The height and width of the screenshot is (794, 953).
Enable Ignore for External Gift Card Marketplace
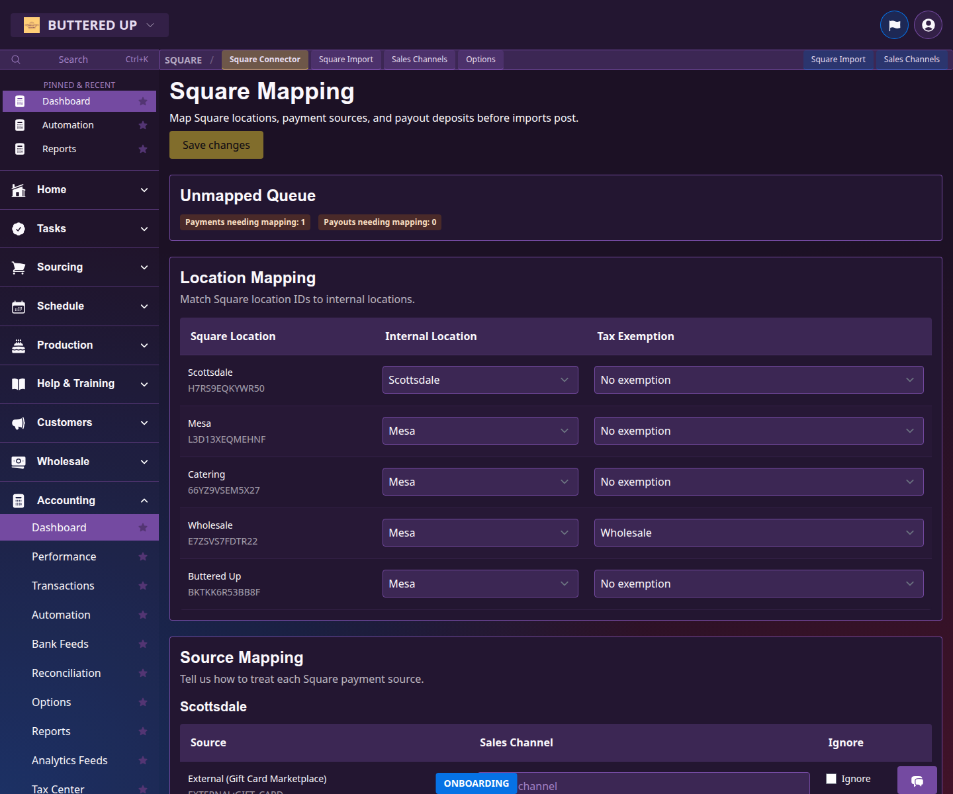831,779
